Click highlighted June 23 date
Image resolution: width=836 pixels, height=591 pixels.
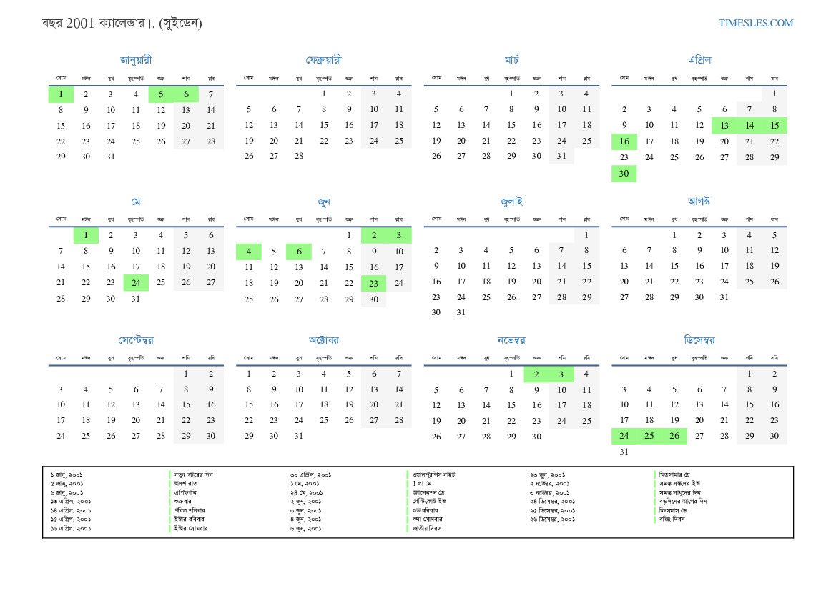tap(374, 284)
